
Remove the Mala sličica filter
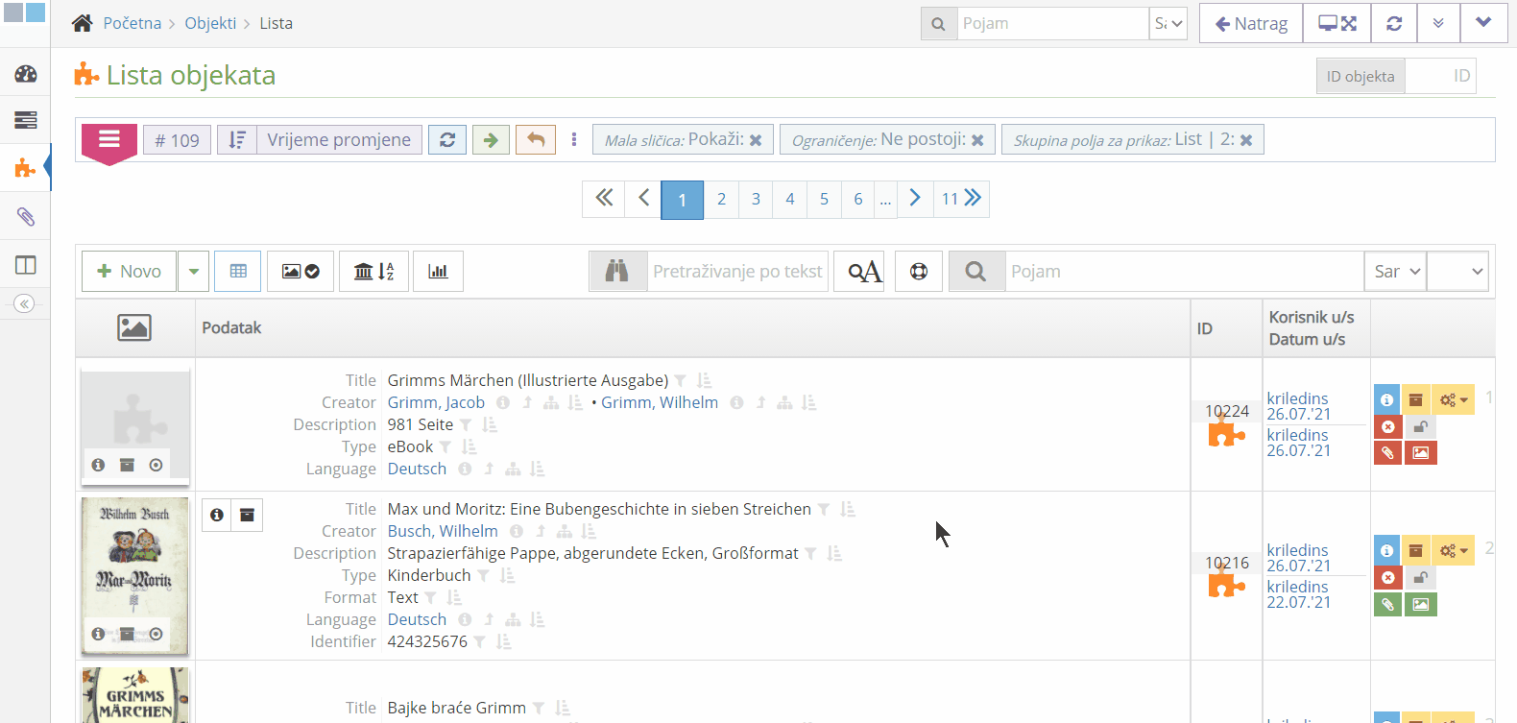[756, 140]
